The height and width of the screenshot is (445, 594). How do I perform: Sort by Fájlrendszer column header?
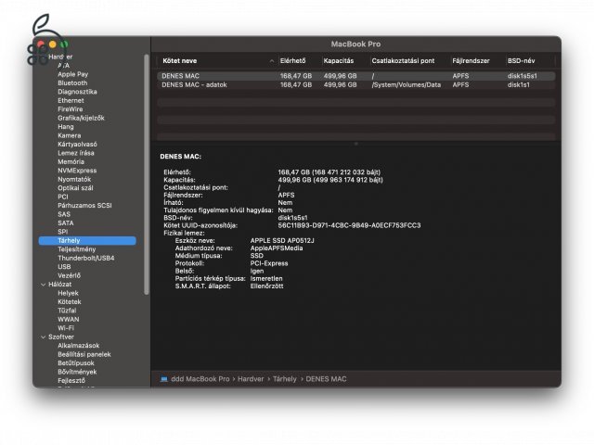[471, 60]
